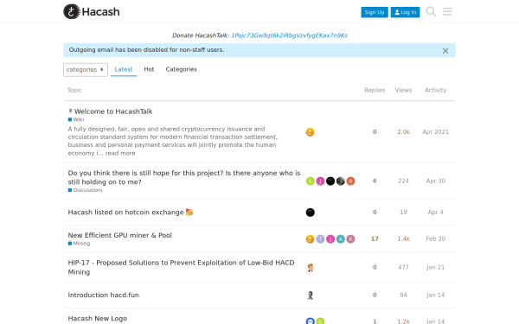This screenshot has height=324, width=519.
Task: Click poster avatar on hacd.fun topic
Action: (x=310, y=295)
